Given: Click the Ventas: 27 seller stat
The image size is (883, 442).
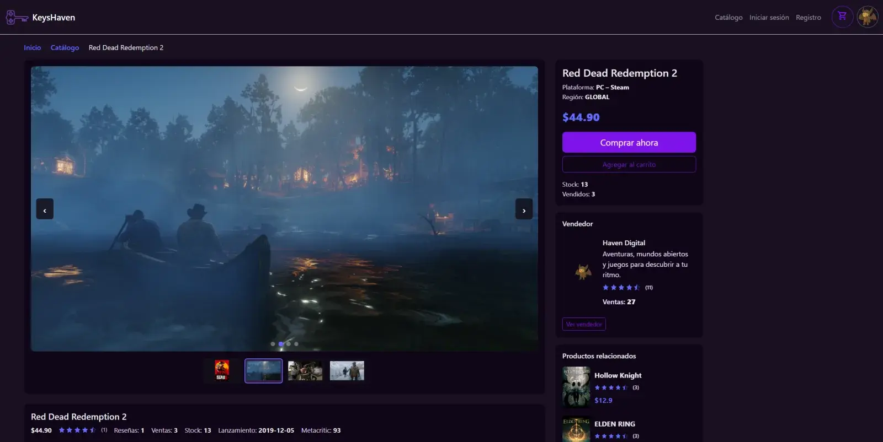Looking at the screenshot, I should (619, 302).
